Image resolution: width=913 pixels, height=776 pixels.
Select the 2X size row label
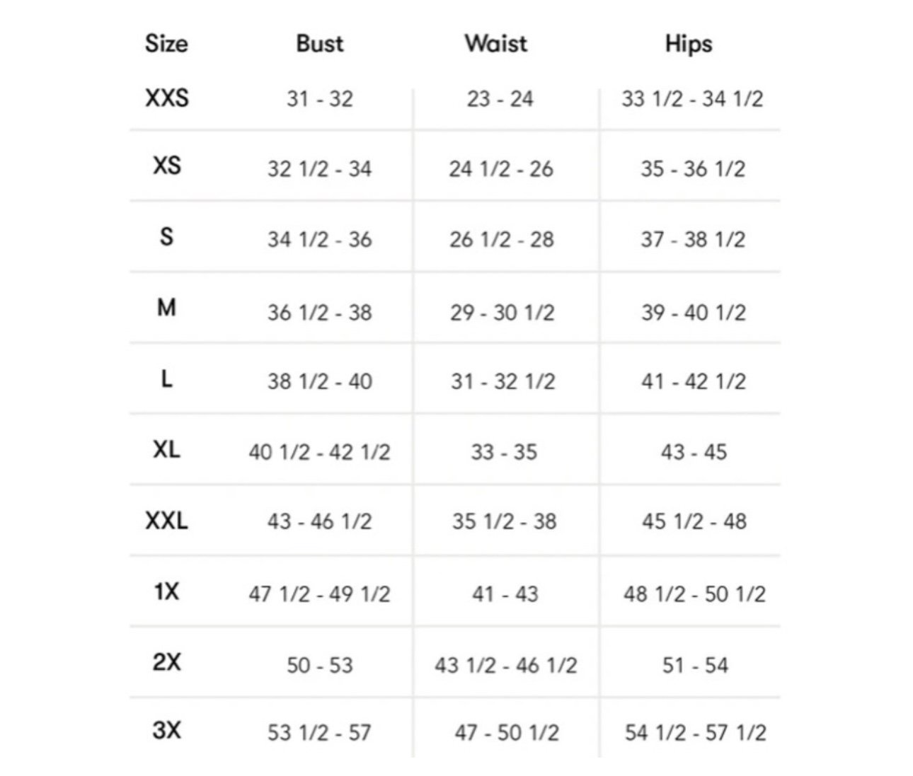tap(166, 662)
